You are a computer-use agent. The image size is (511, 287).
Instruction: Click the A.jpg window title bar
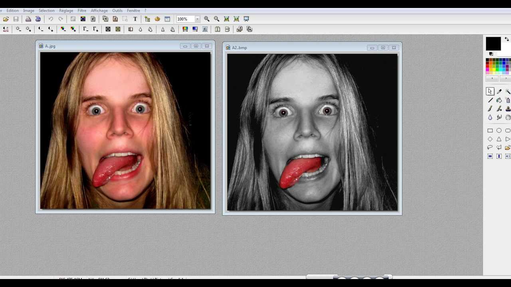coord(125,46)
